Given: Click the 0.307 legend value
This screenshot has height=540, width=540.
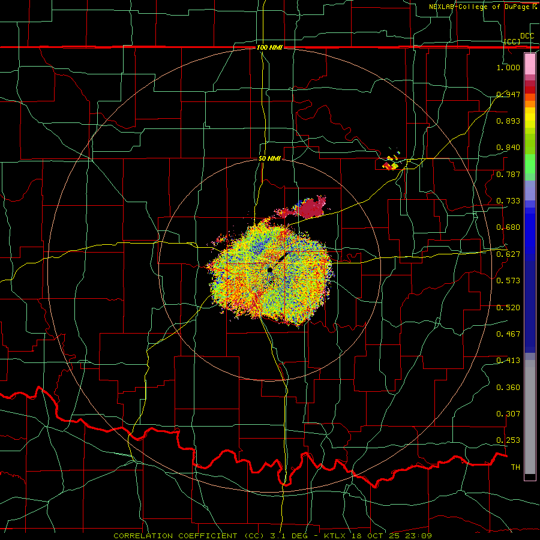Looking at the screenshot, I should point(508,414).
